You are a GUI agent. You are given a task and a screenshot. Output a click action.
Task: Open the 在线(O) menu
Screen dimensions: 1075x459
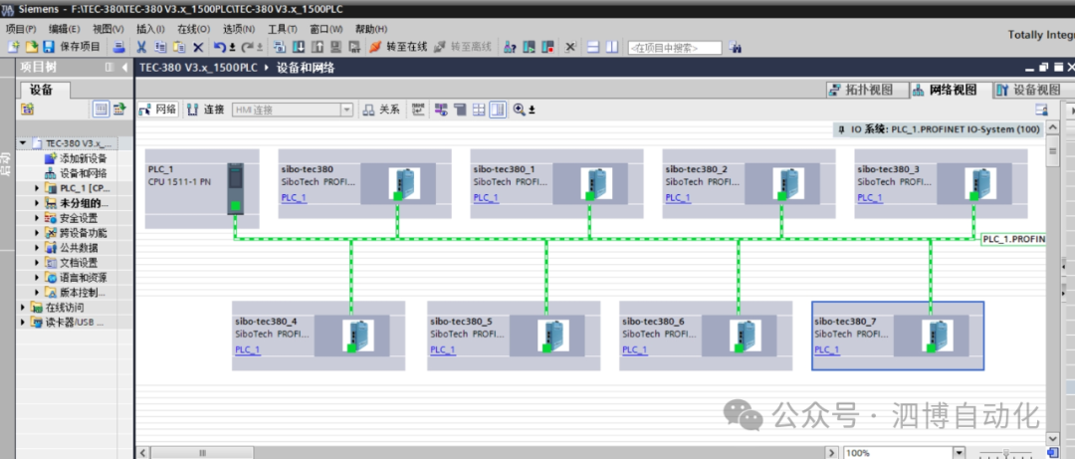pyautogui.click(x=193, y=29)
